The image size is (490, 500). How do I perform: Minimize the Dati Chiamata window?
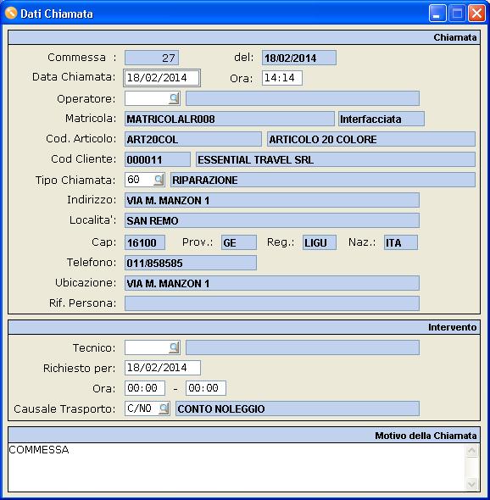point(437,14)
